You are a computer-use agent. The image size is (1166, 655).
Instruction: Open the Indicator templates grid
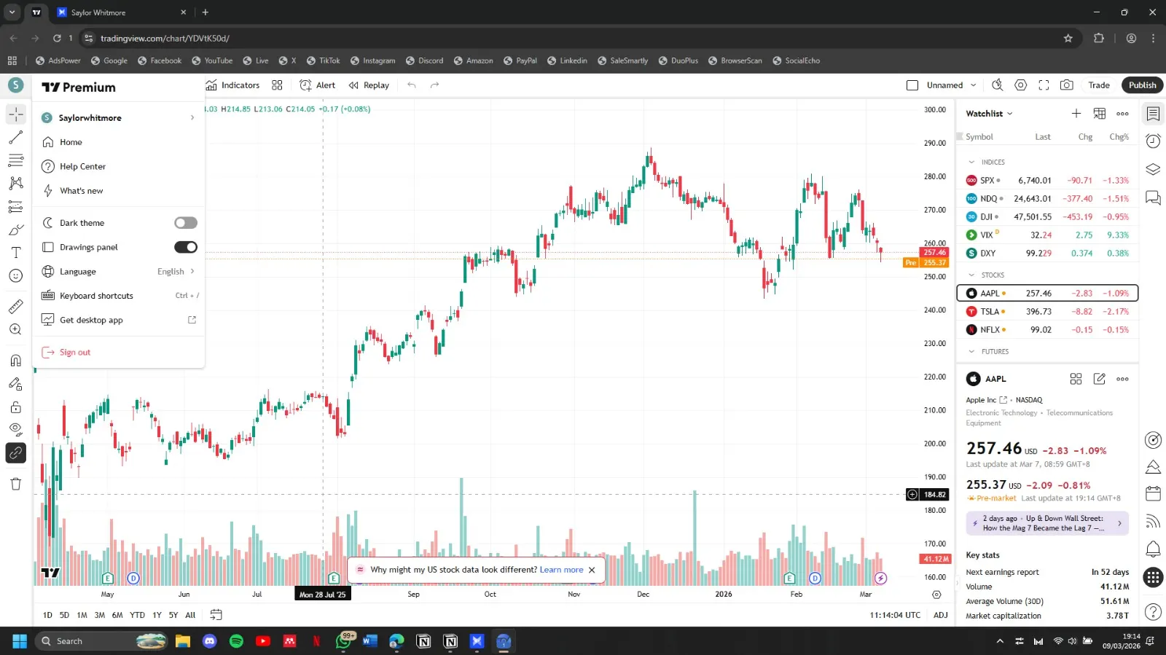coord(277,85)
